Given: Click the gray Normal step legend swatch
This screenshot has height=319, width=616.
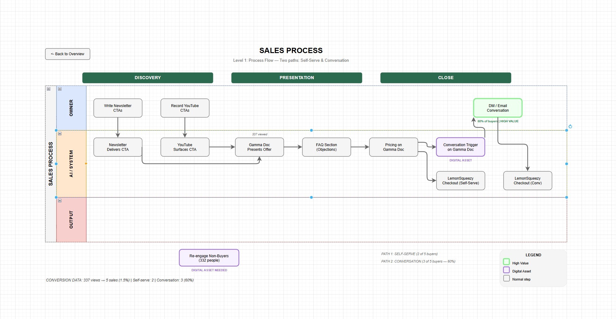Looking at the screenshot, I should pos(506,278).
